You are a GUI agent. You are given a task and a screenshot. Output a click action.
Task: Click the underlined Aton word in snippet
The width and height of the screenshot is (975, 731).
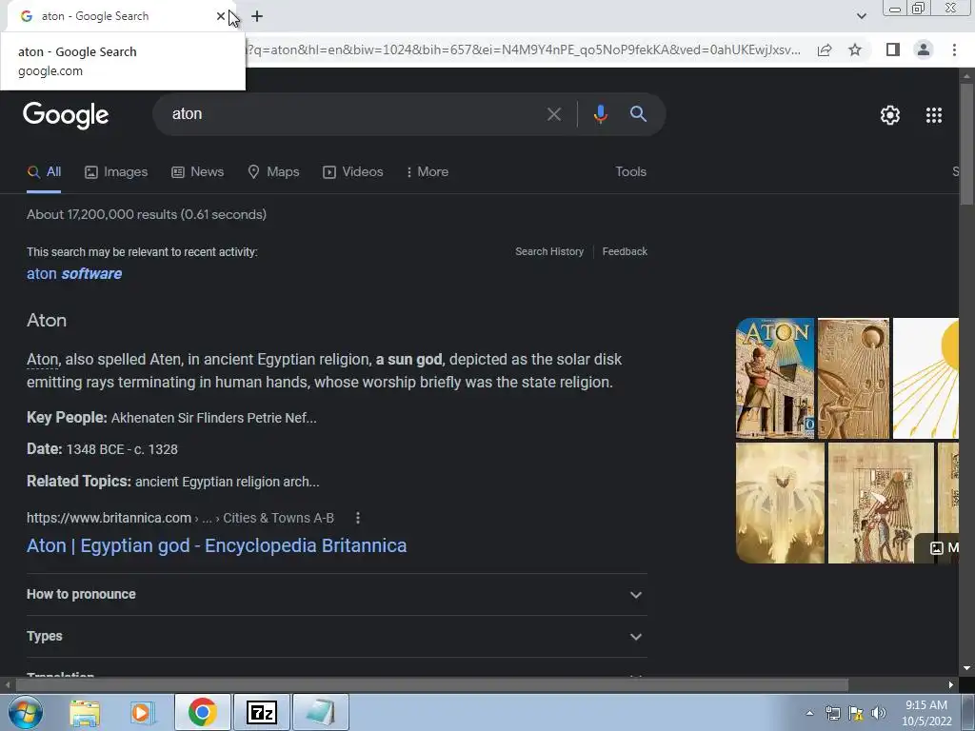click(x=42, y=360)
